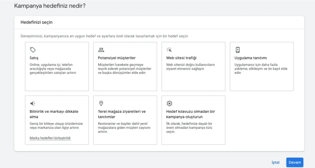315x168 pixels.
Task: Click the gear icon for no-guidance campaign
Action: (x=169, y=103)
